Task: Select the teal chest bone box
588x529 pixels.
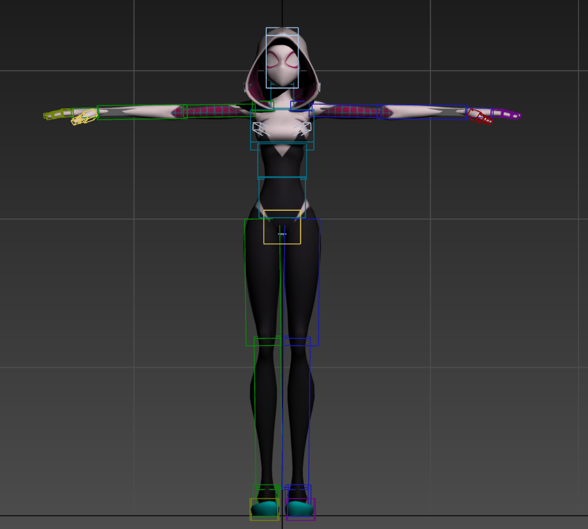Action: (x=282, y=130)
